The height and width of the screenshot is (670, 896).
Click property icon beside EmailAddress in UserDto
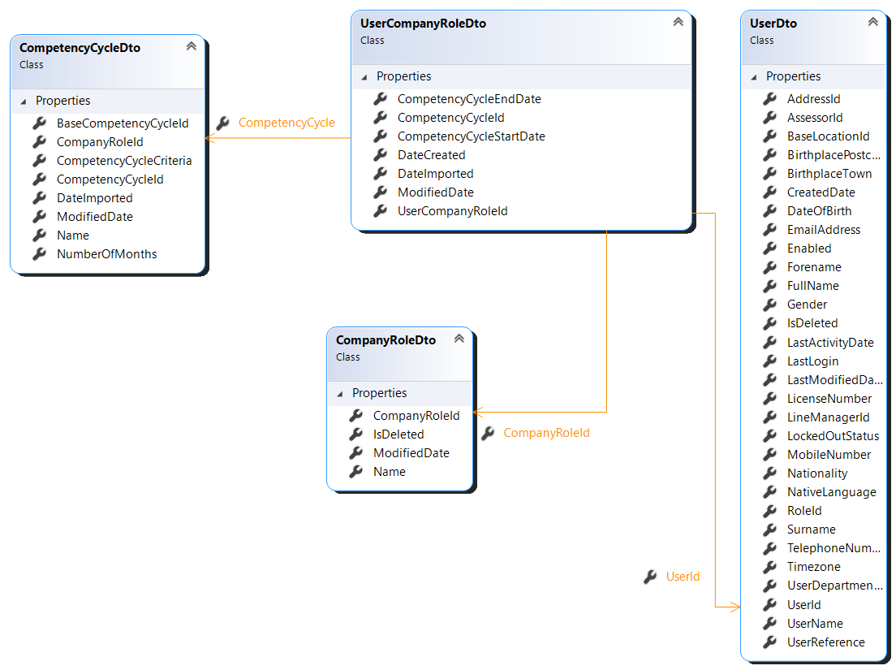[770, 230]
